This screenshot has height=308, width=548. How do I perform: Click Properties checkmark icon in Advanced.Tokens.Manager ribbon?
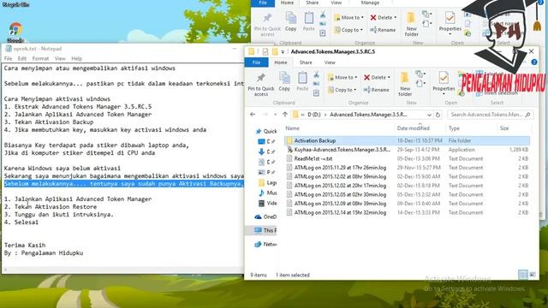tap(444, 78)
